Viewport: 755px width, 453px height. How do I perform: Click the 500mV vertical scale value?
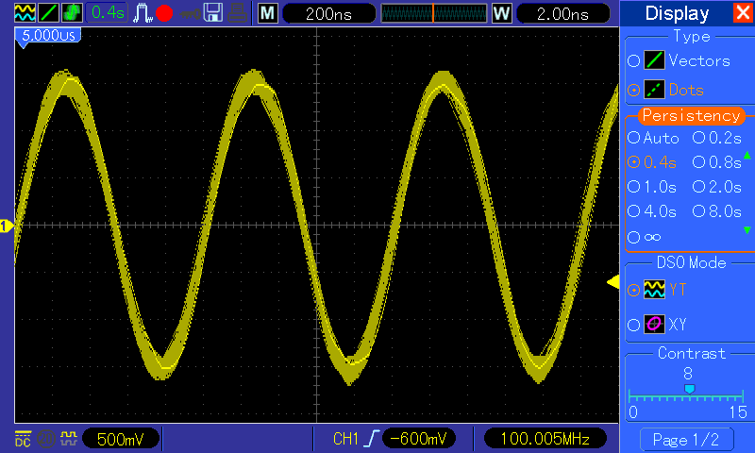[x=121, y=439]
